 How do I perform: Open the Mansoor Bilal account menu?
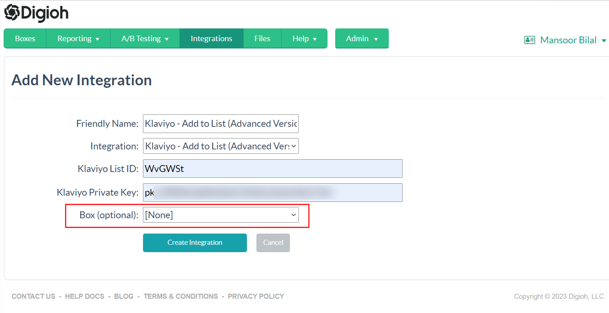click(x=573, y=40)
